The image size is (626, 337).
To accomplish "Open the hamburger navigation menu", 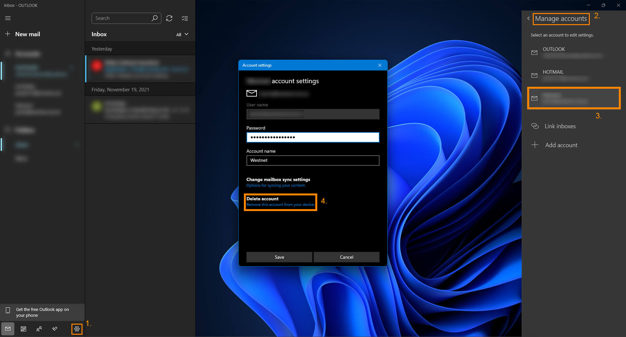I will click(x=8, y=18).
